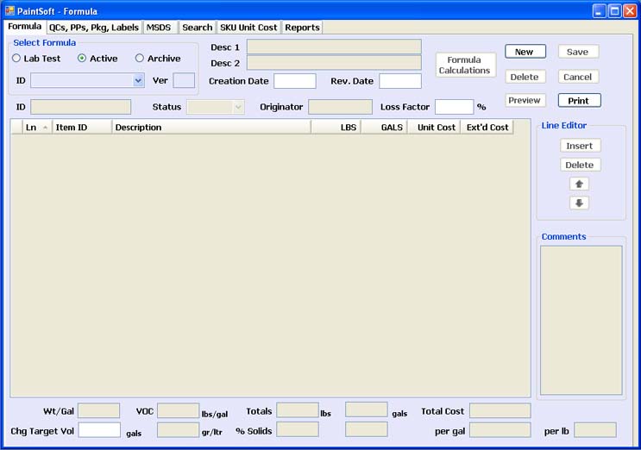Click the VOC gr/ltr field

pos(179,430)
